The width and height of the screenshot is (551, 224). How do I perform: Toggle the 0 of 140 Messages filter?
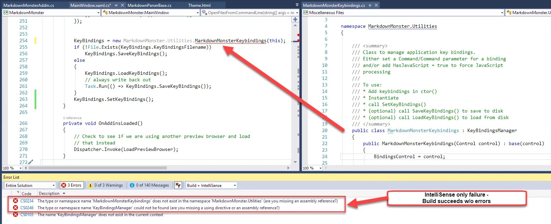pos(149,185)
